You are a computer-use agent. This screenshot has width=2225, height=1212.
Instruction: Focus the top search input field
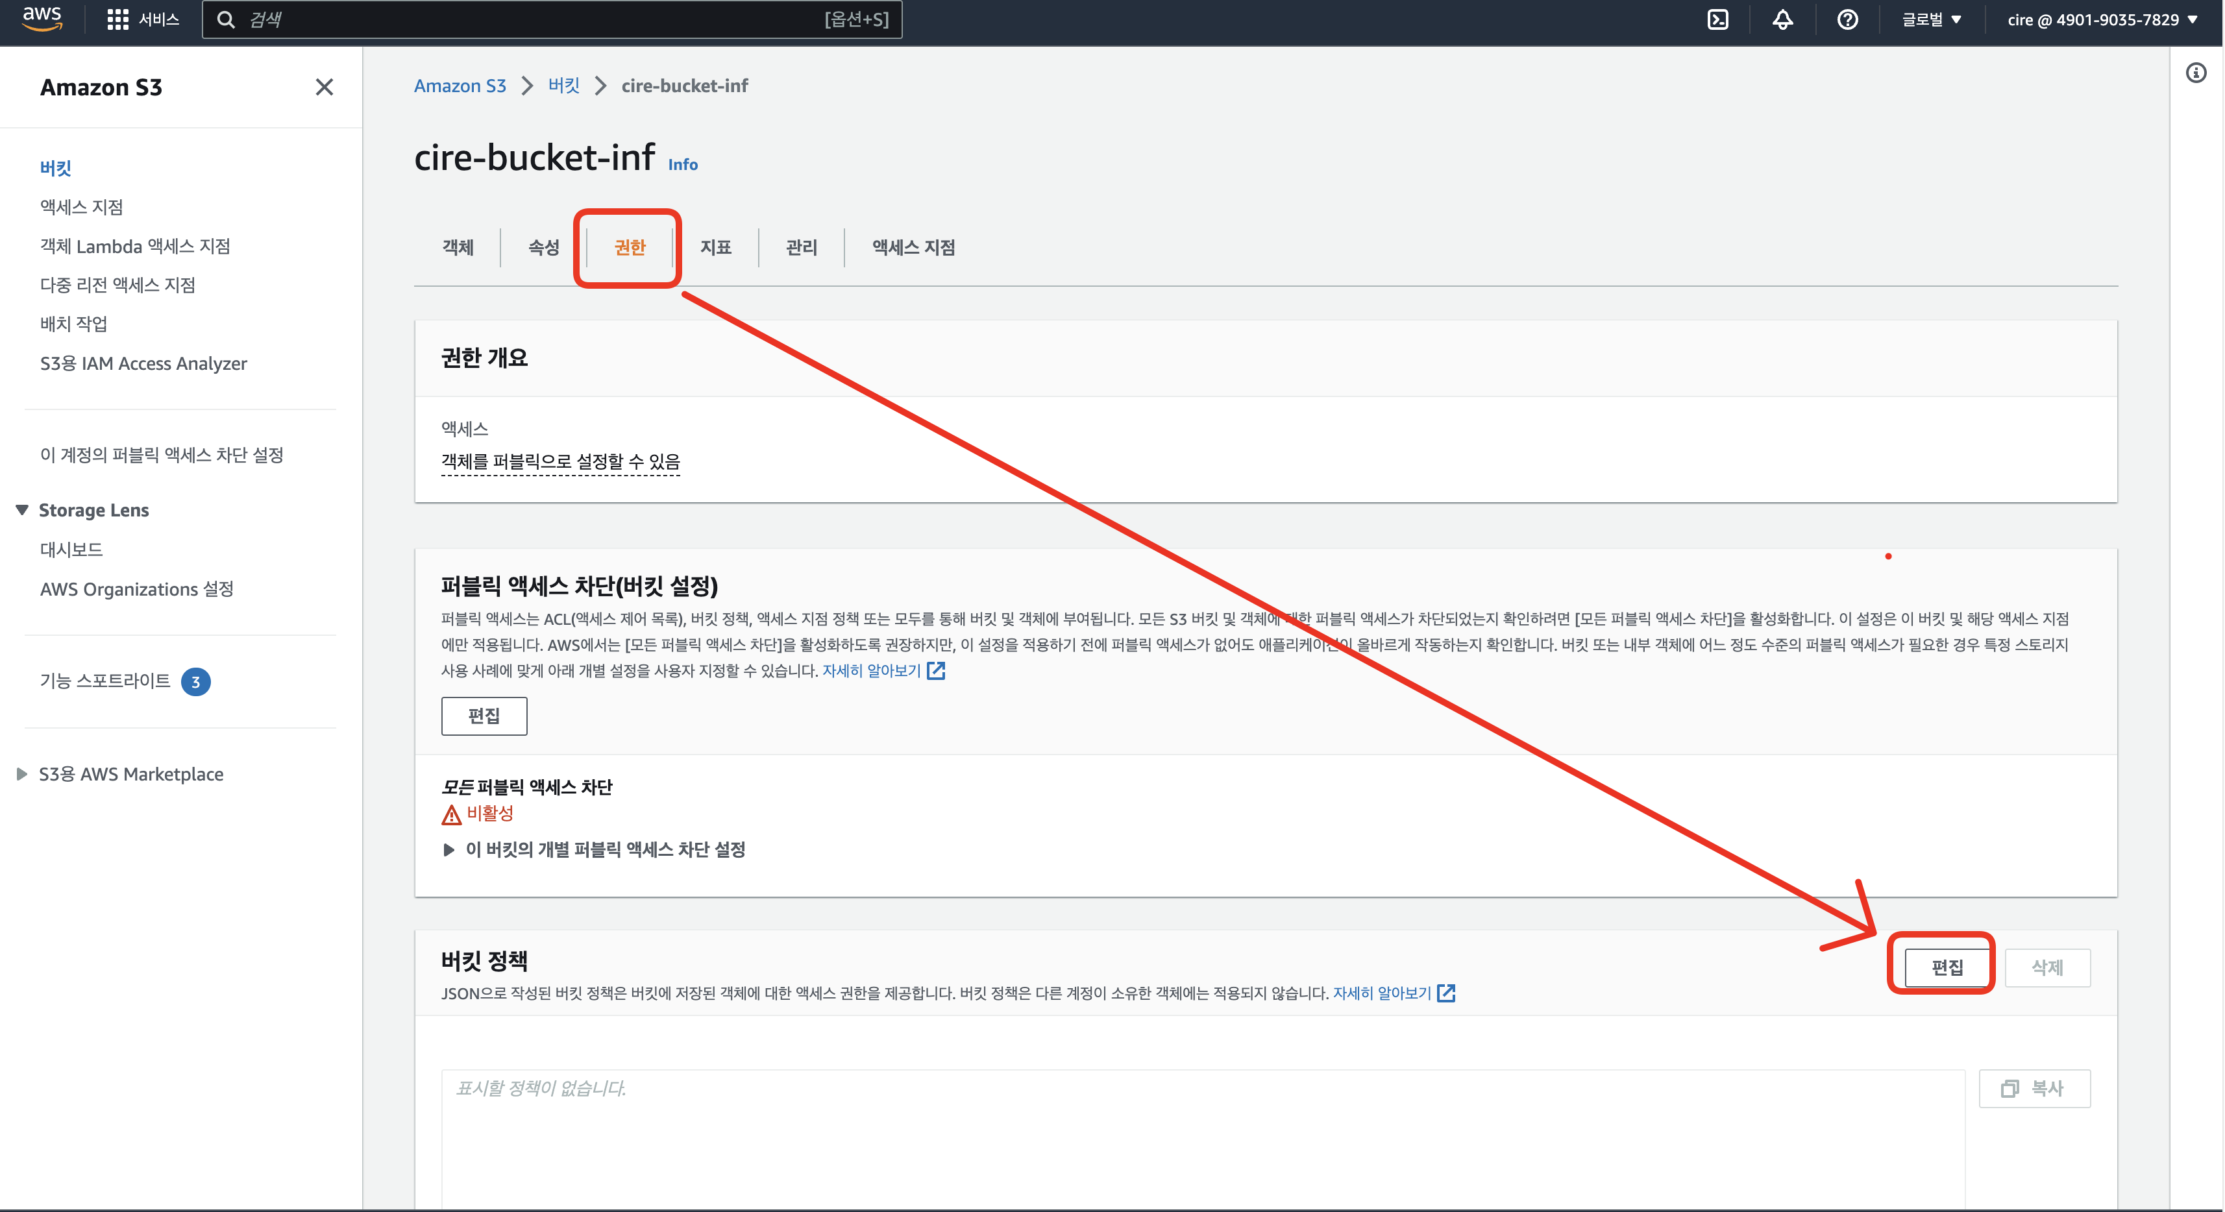pos(553,19)
